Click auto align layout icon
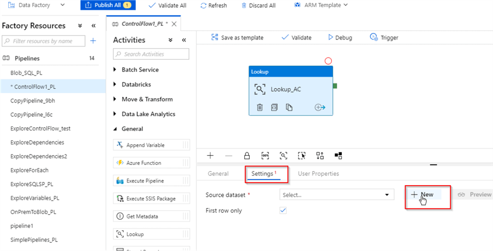493x251 pixels. click(320, 156)
